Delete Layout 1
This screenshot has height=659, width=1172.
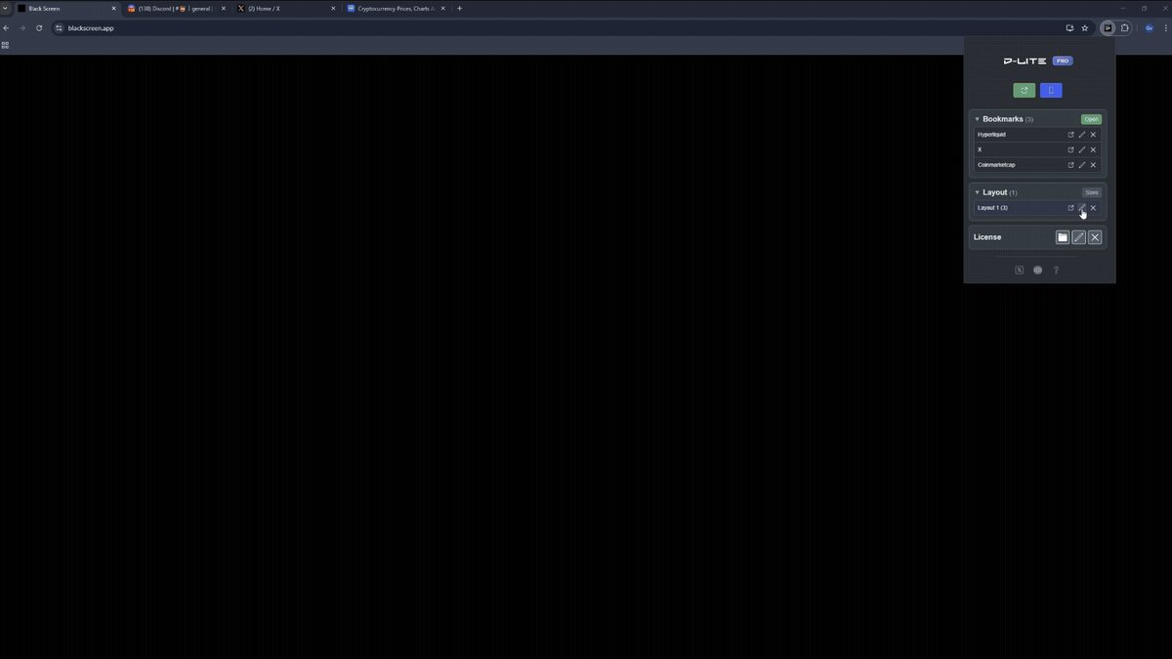pyautogui.click(x=1093, y=208)
